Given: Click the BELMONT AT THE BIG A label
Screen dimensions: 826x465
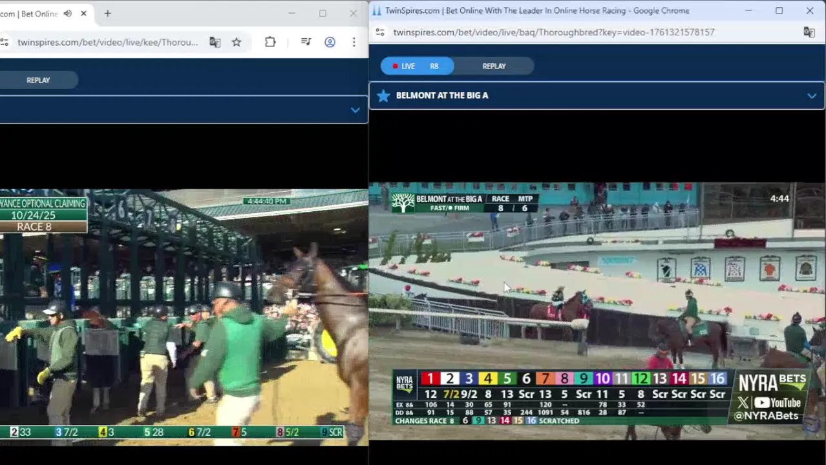Looking at the screenshot, I should coord(442,96).
